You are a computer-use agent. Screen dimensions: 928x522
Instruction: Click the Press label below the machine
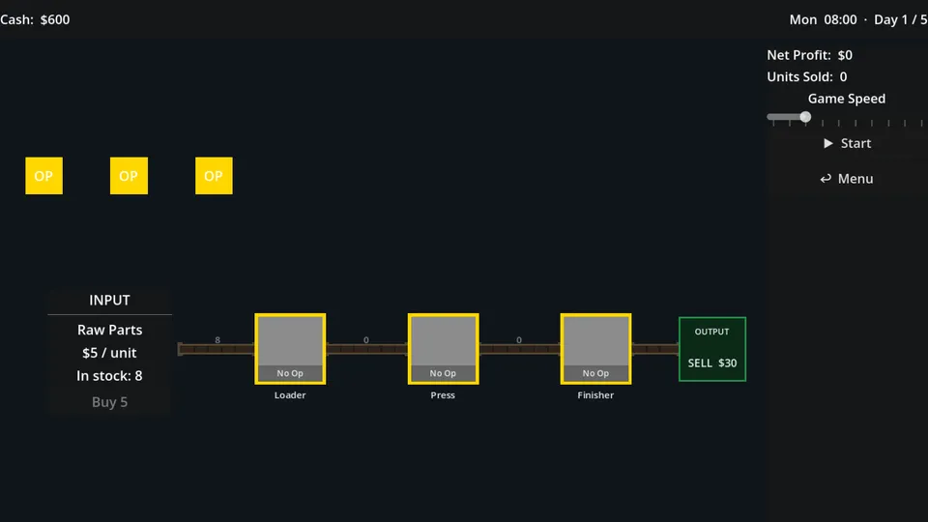click(443, 395)
